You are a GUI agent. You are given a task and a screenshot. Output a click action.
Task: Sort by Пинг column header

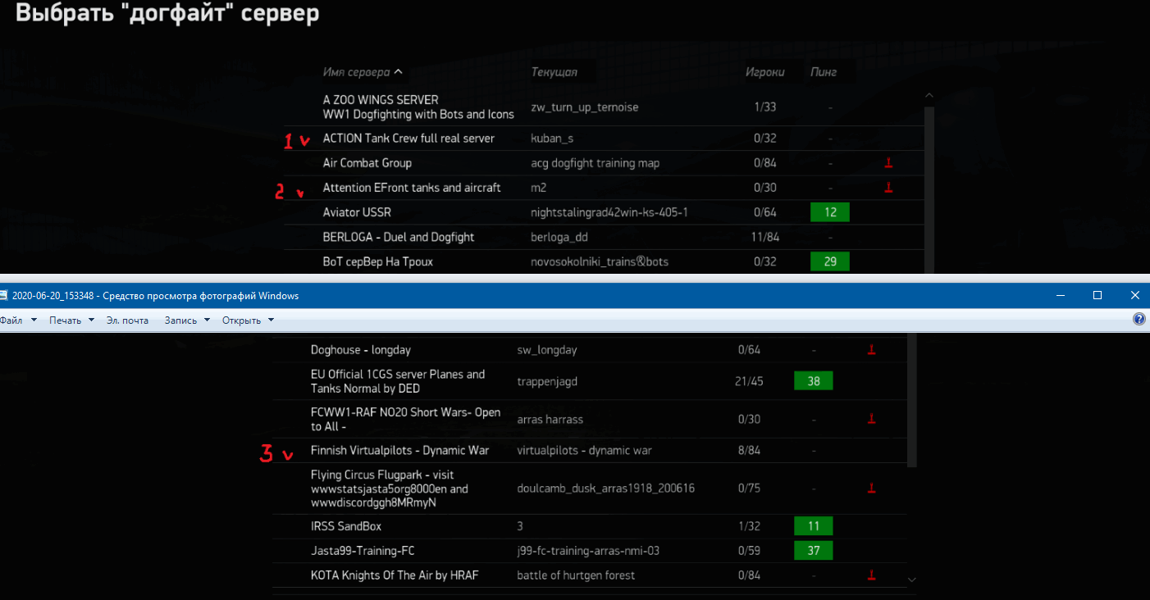tap(824, 72)
